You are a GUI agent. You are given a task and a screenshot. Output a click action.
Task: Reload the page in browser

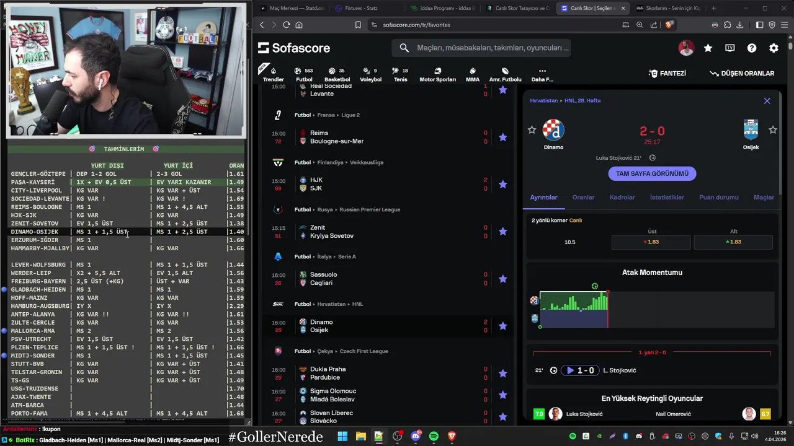click(286, 25)
